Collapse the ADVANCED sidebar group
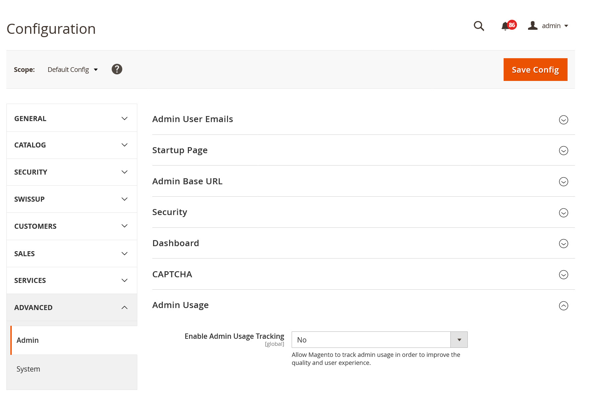 pyautogui.click(x=72, y=307)
